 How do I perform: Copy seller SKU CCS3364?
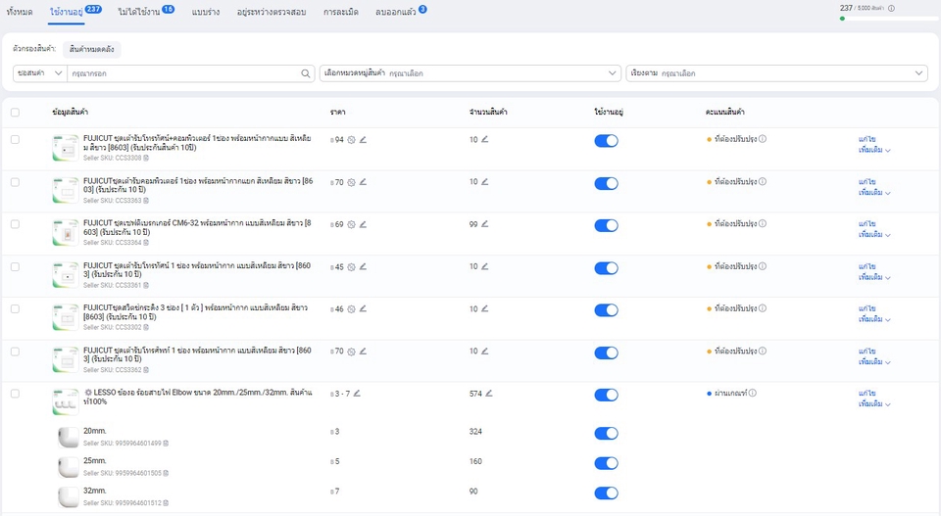pos(146,243)
